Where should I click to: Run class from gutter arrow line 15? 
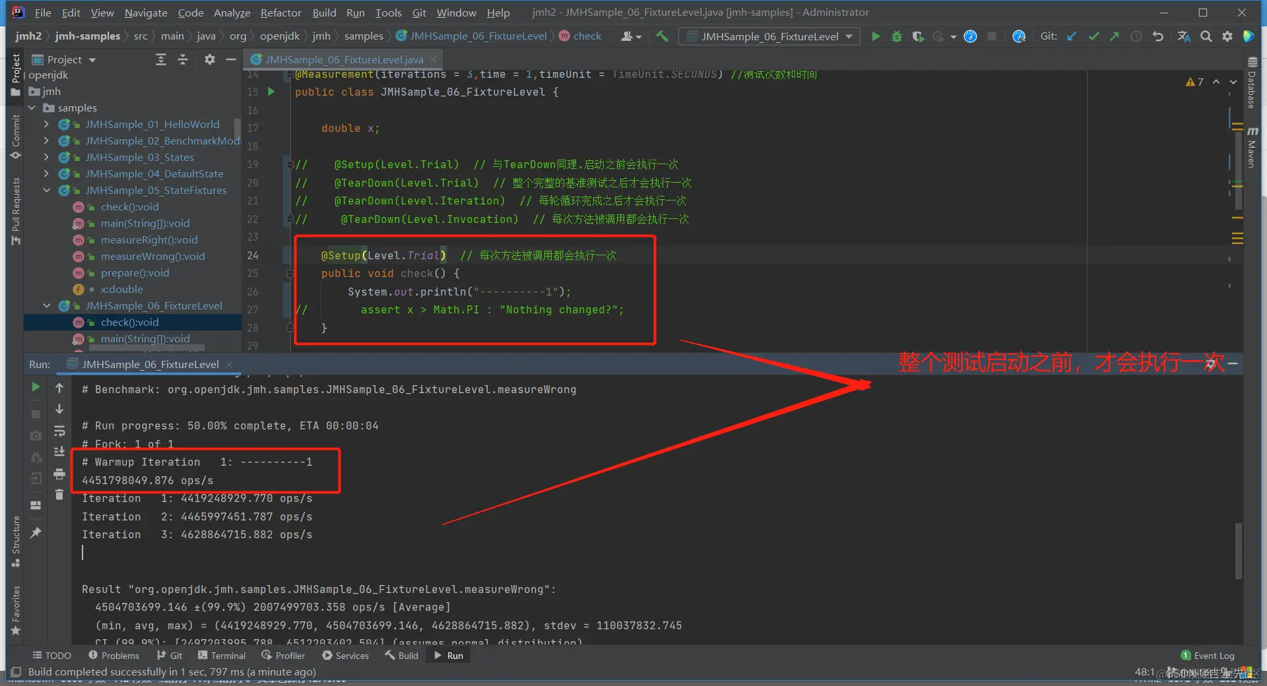click(x=271, y=92)
